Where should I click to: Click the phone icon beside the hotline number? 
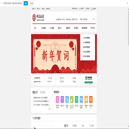[x=56, y=19]
